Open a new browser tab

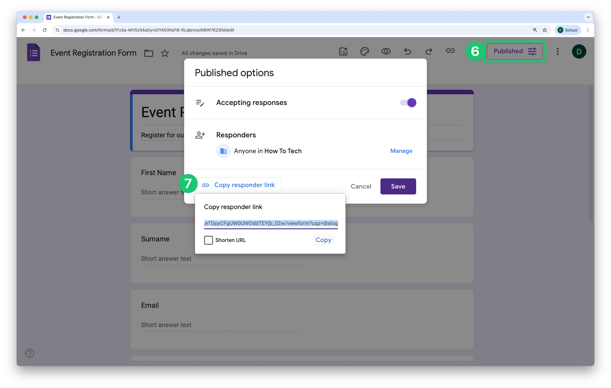[x=119, y=17]
